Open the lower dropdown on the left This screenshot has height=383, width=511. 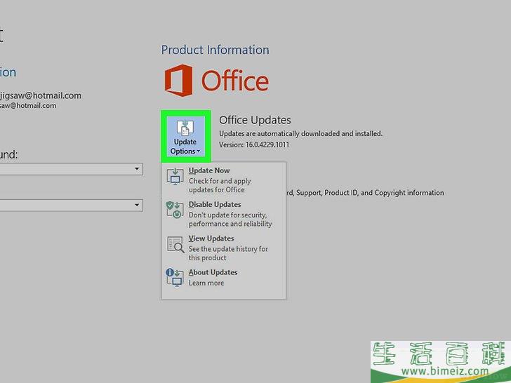tap(137, 205)
